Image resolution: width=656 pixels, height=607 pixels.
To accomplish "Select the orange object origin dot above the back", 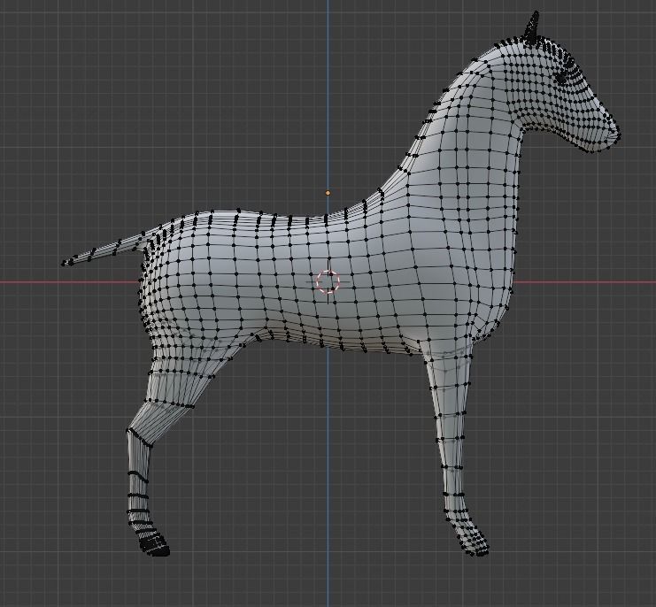I will coord(328,193).
